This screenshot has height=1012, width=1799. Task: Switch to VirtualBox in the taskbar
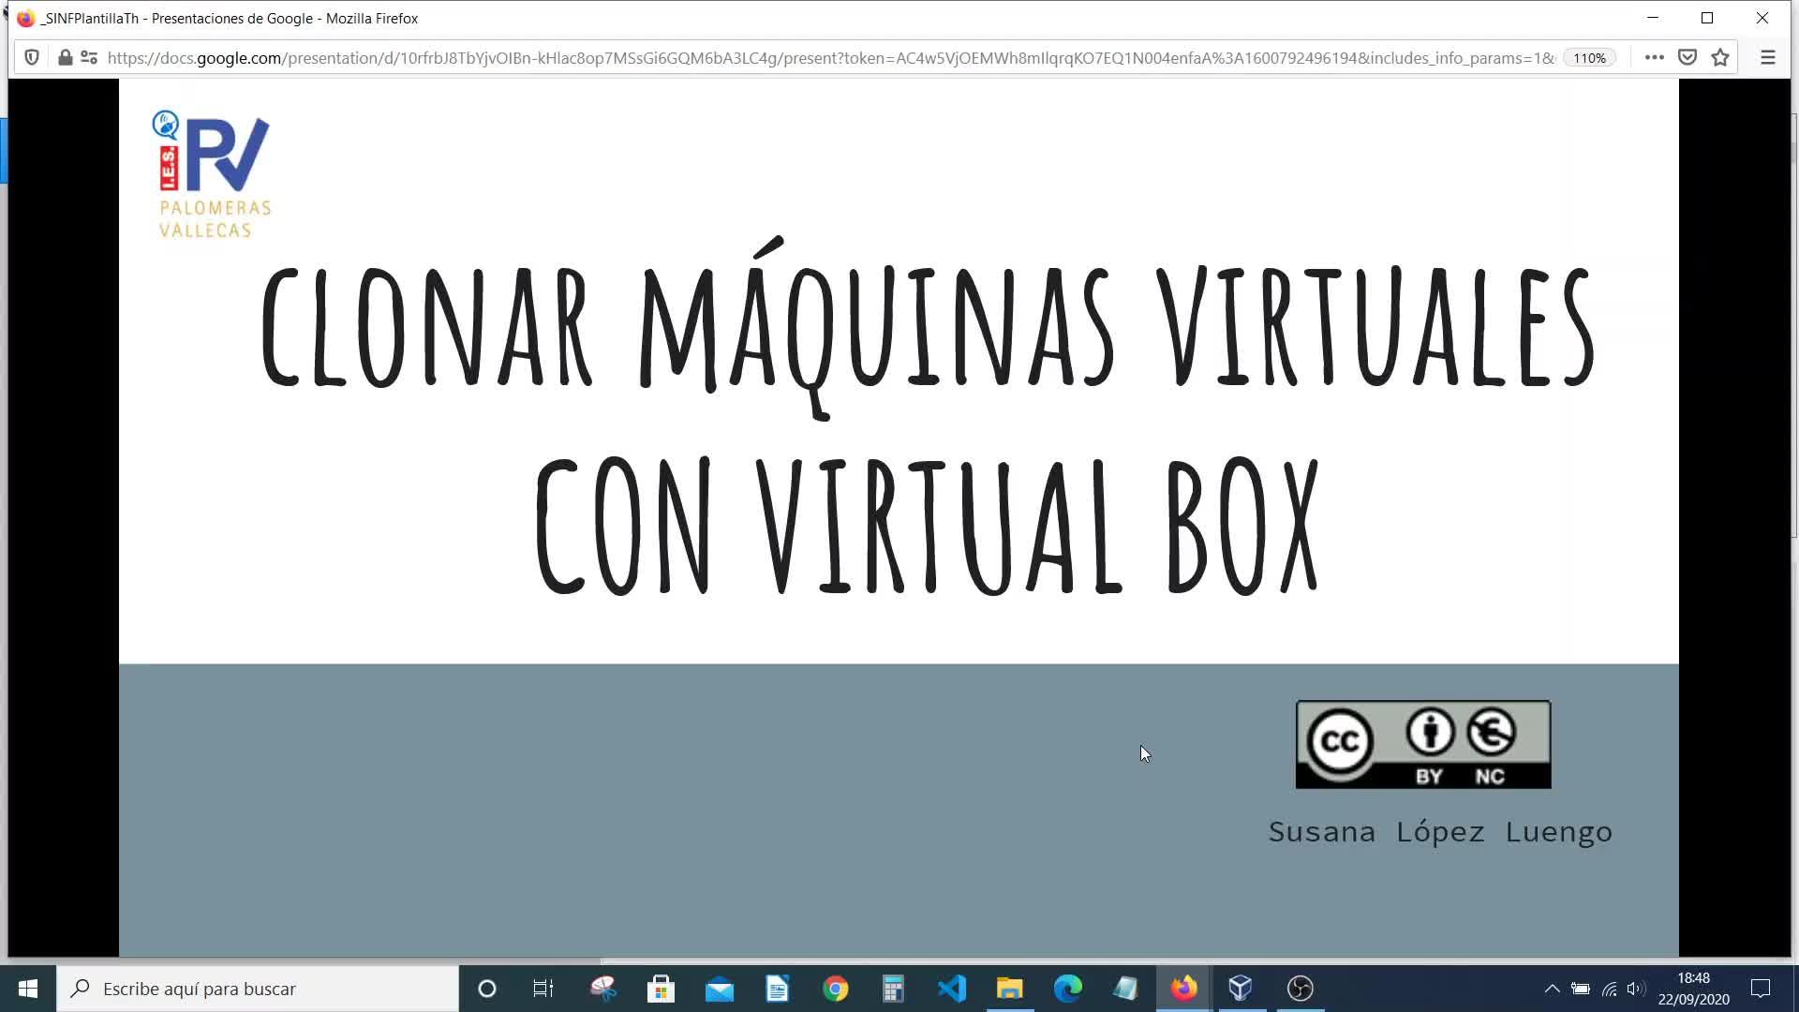[x=1241, y=989]
